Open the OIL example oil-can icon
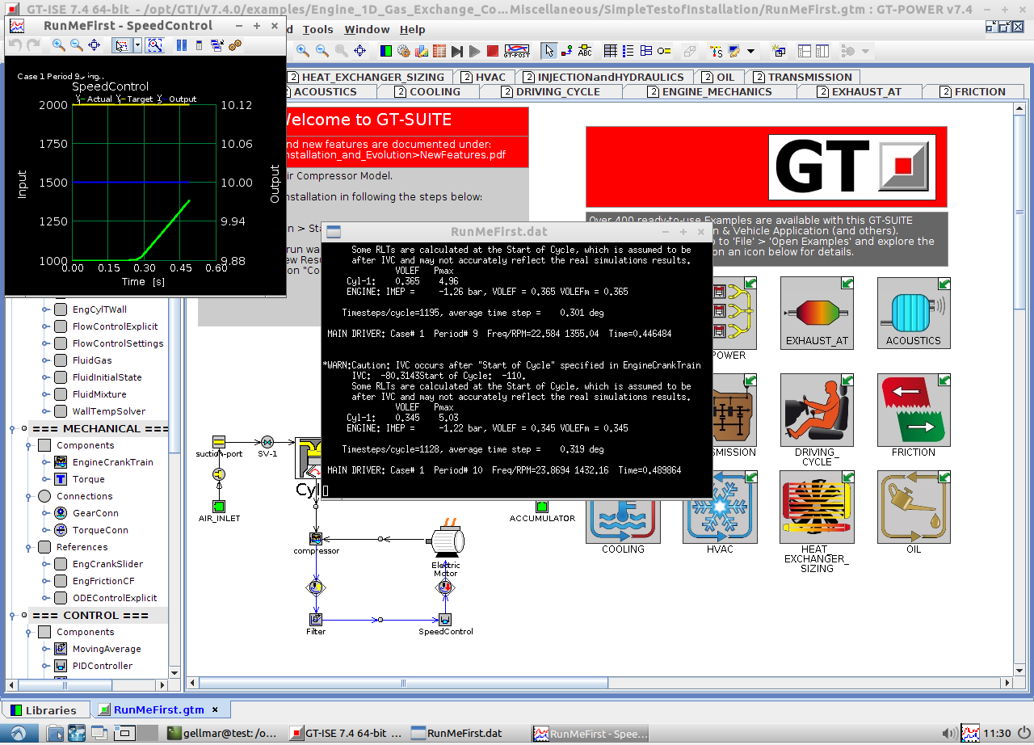Viewport: 1034px width, 745px height. pos(914,507)
